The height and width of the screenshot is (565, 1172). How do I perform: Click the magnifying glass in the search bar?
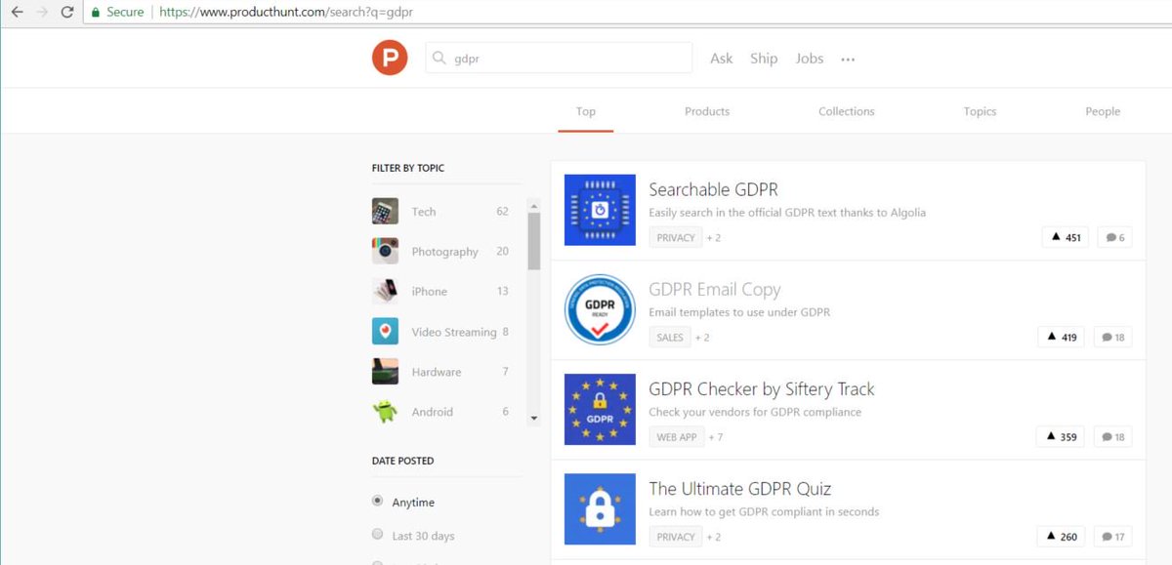tap(439, 58)
